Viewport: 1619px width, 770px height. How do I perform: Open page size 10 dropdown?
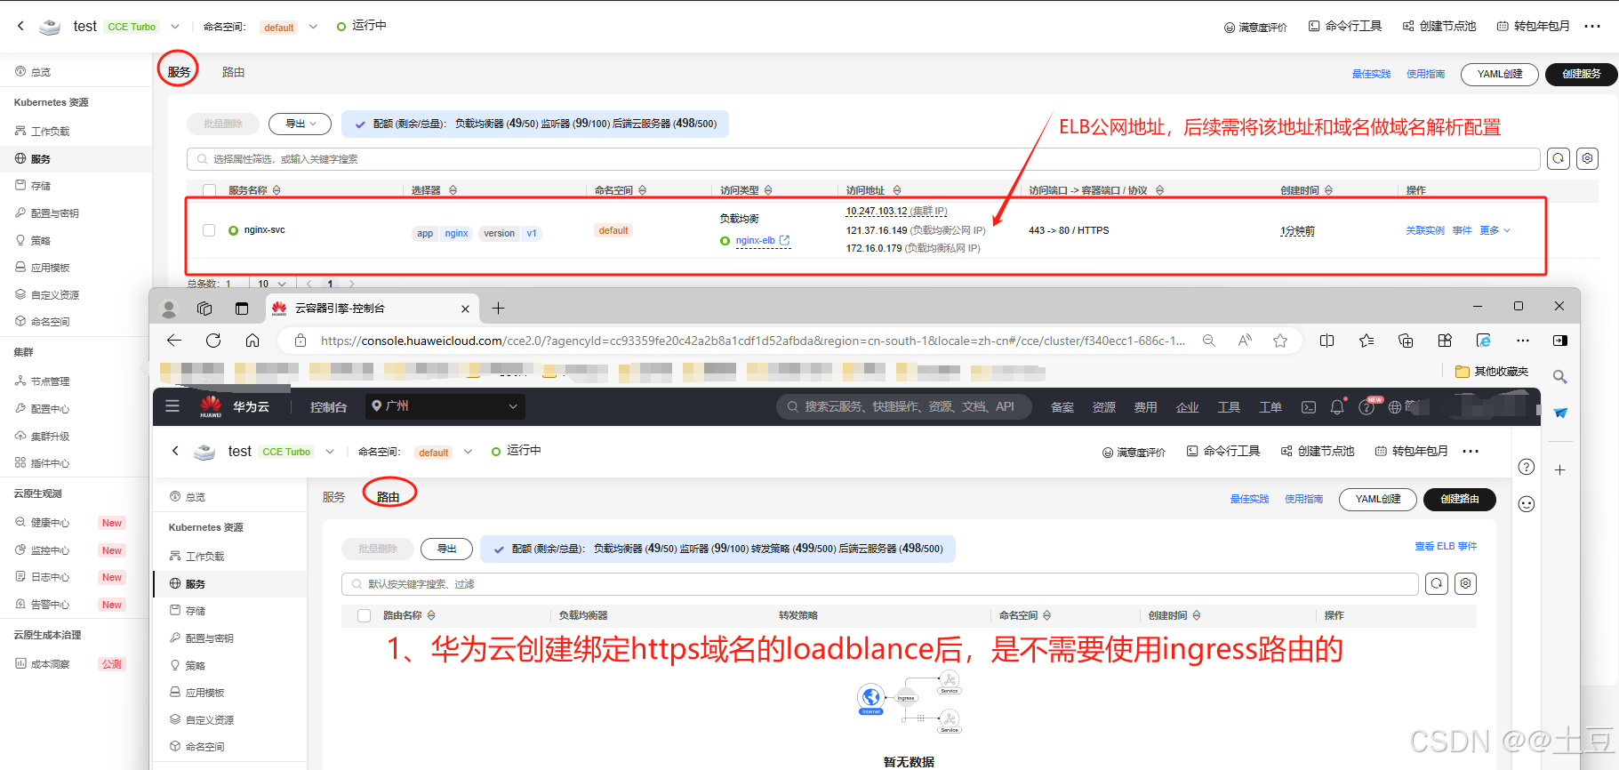coord(272,285)
